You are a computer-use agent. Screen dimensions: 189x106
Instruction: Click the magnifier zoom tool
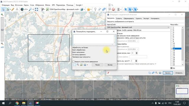(30, 9)
